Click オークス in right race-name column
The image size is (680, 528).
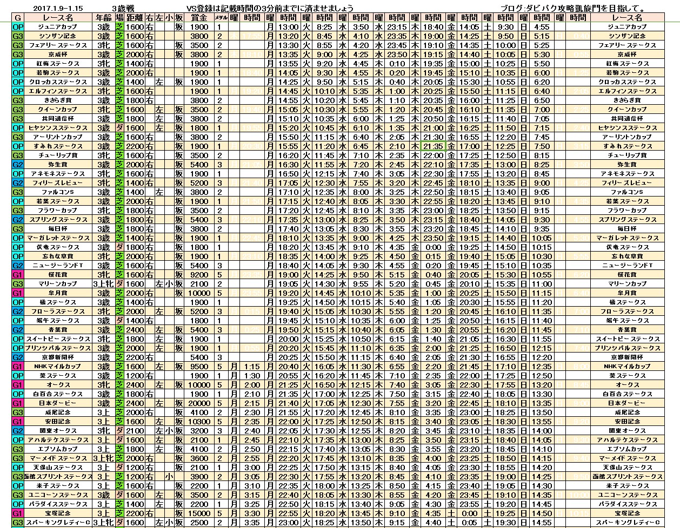(627, 385)
